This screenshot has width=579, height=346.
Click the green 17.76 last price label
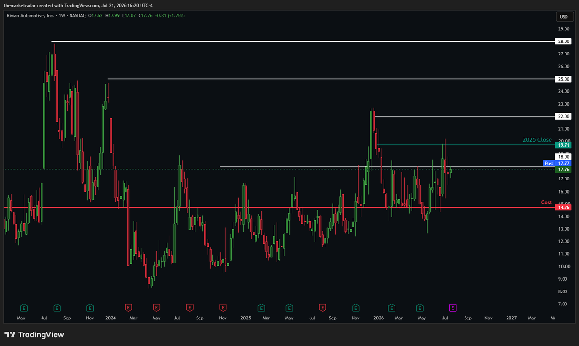564,170
